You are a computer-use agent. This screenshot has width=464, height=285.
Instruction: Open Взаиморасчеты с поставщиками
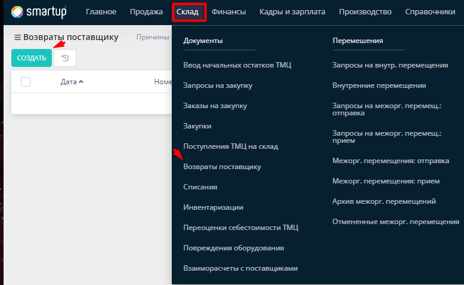coord(240,268)
